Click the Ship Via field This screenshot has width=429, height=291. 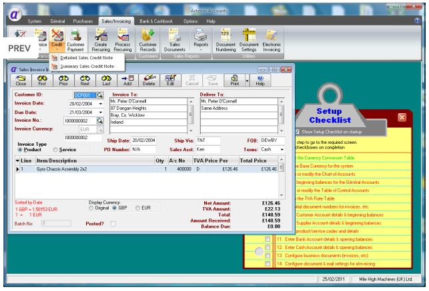tap(208, 141)
